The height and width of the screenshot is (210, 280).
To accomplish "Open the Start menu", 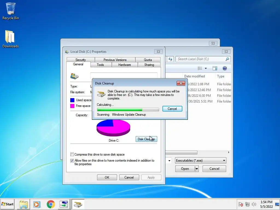I will point(7,204).
